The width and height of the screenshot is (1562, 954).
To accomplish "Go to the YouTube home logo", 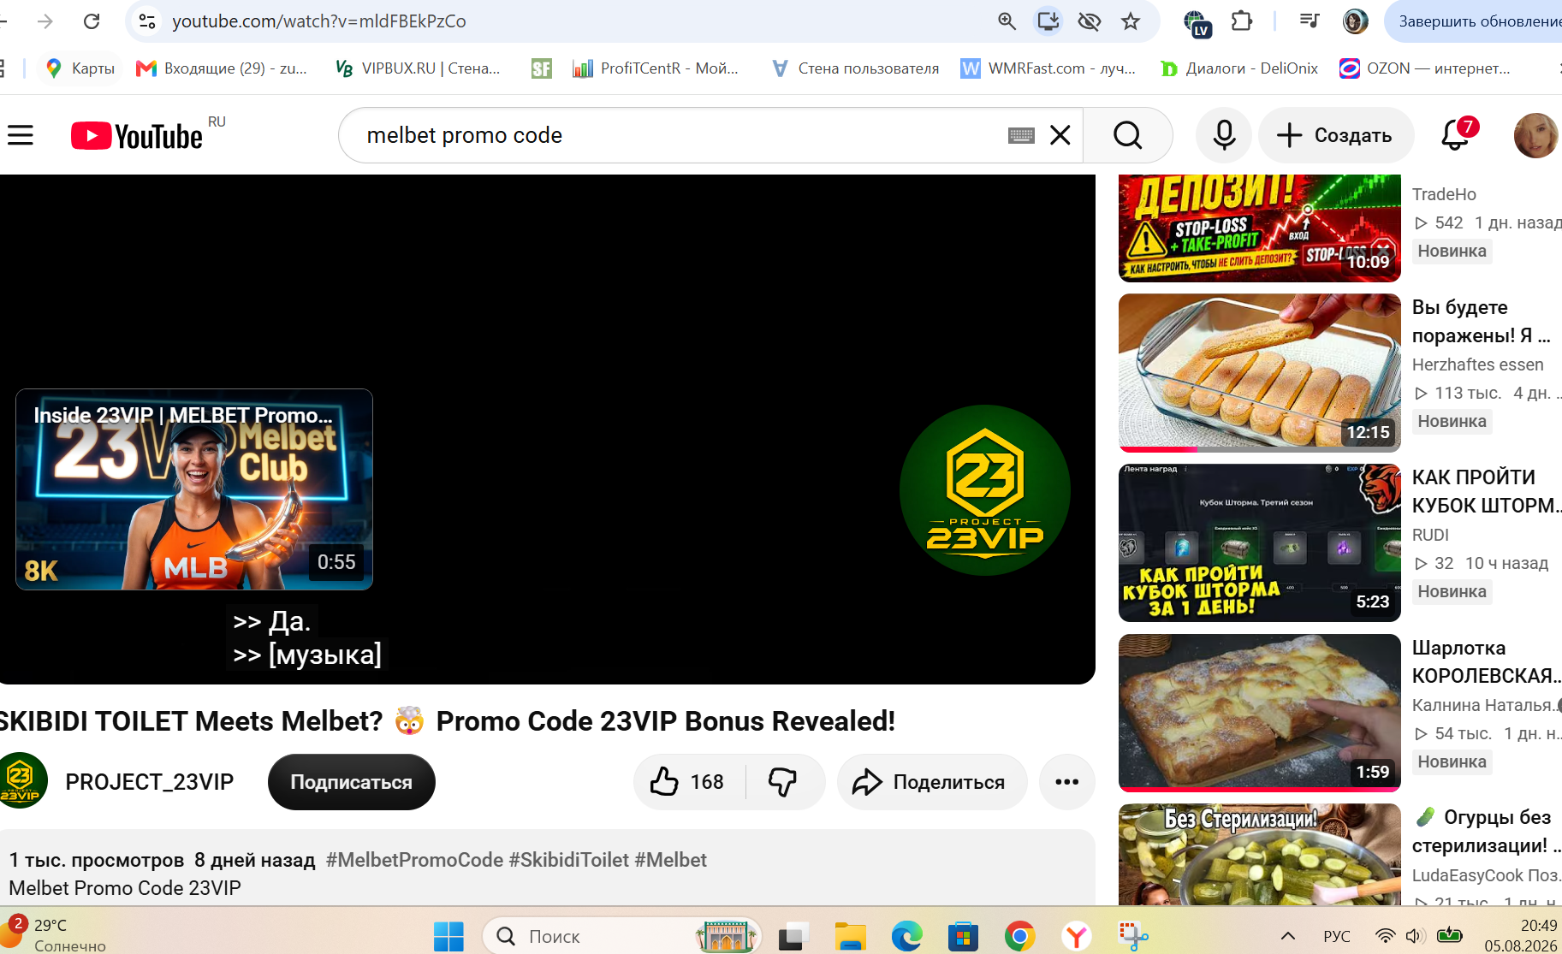I will point(137,136).
